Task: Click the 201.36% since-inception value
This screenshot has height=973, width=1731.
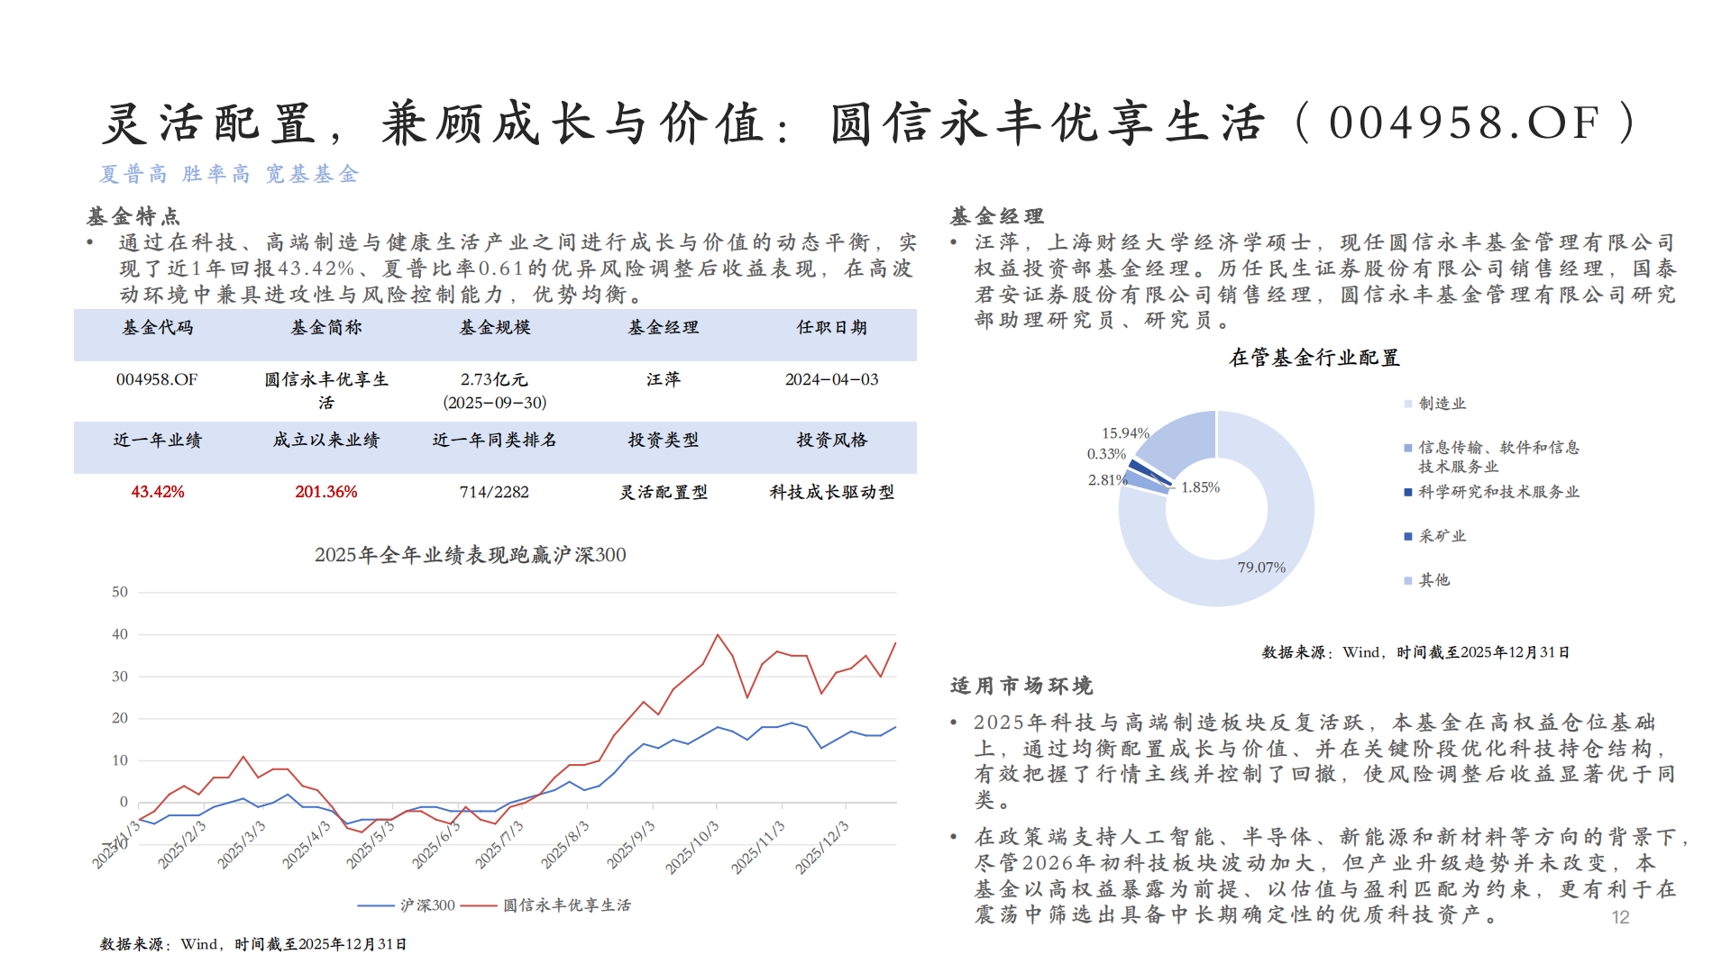Action: (x=326, y=492)
